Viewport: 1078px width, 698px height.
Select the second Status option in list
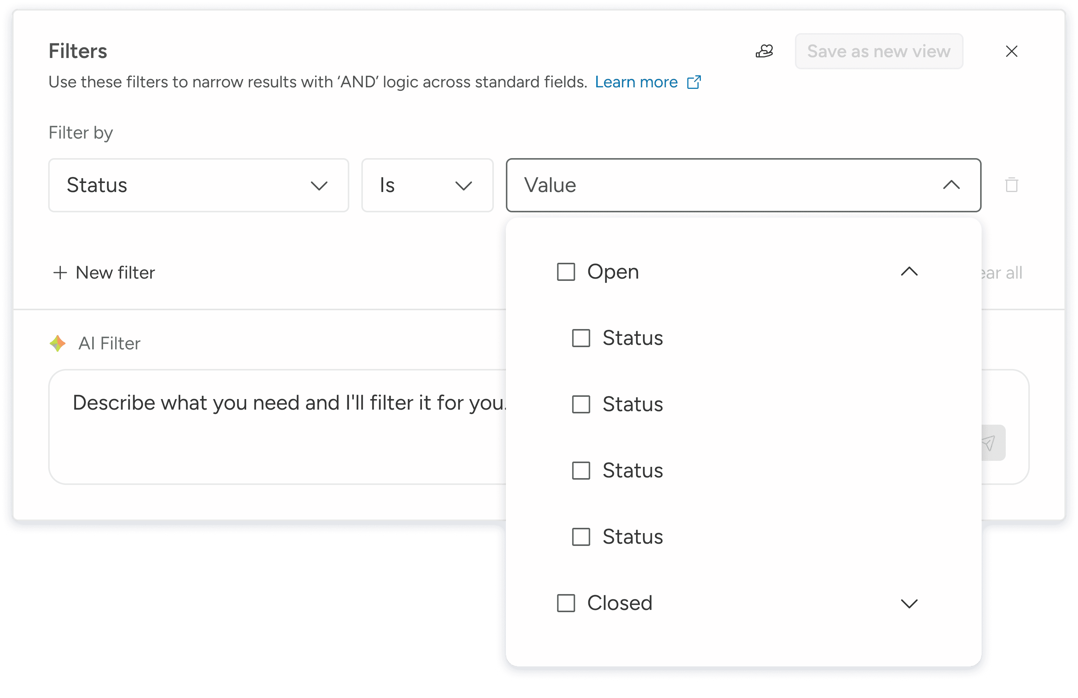pos(632,404)
